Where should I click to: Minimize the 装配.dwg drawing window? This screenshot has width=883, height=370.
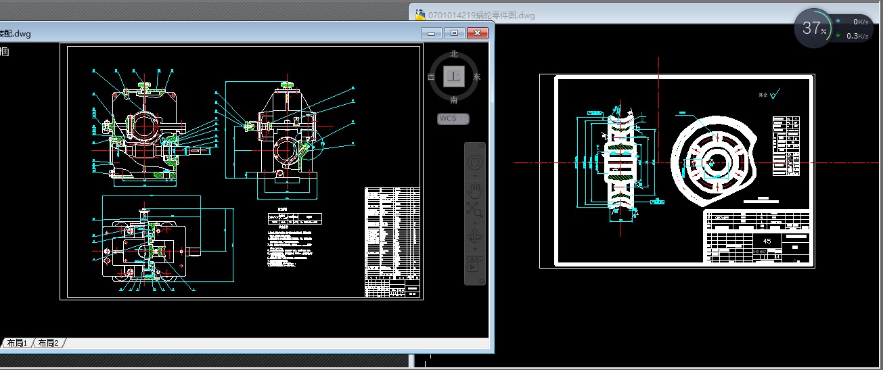[431, 32]
